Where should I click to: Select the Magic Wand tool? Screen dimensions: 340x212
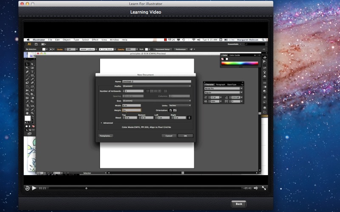[x=27, y=68]
